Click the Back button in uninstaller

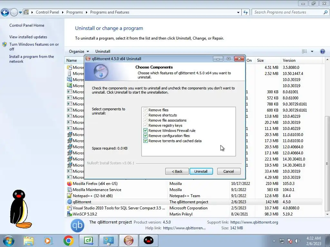[x=177, y=171]
